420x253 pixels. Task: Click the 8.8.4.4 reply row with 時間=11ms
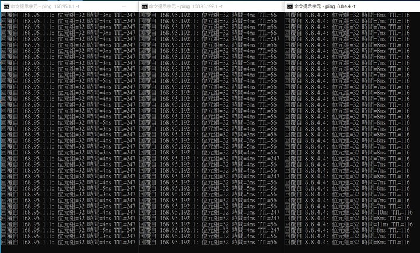tap(349, 224)
